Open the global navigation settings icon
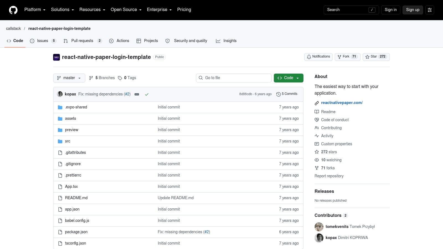 [x=430, y=10]
